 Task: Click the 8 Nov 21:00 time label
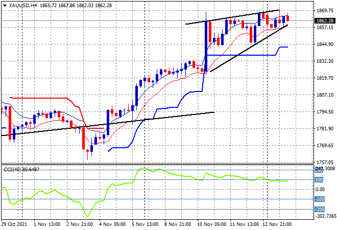pyautogui.click(x=178, y=224)
